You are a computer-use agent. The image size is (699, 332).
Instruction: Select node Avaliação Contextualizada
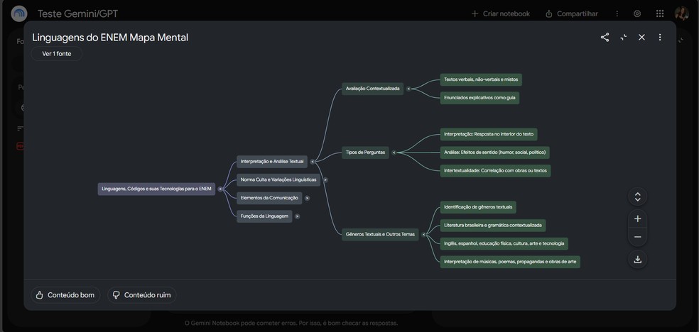click(373, 89)
